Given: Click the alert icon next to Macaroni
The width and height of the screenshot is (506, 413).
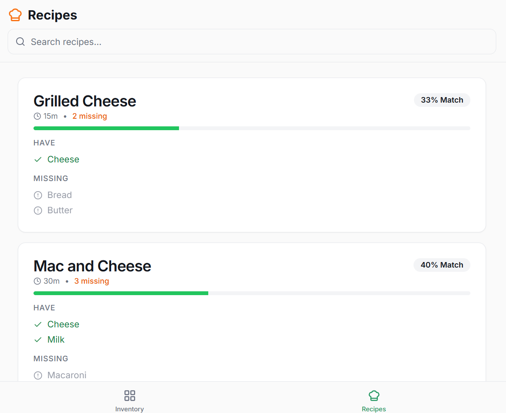Looking at the screenshot, I should coord(38,375).
